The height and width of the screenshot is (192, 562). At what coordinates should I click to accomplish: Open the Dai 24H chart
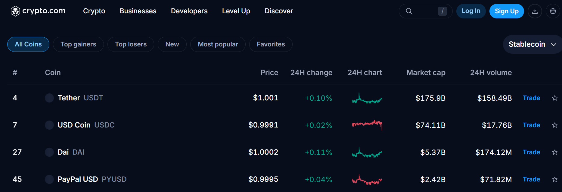(367, 153)
